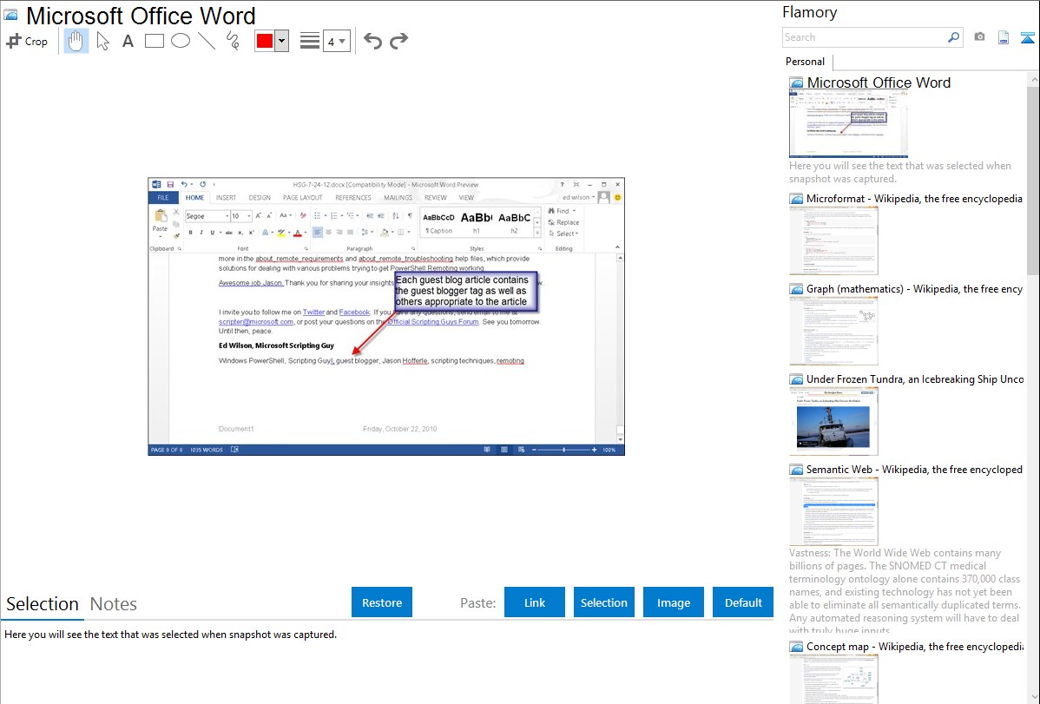Open the line thickness dropdown showing 4

tap(336, 41)
